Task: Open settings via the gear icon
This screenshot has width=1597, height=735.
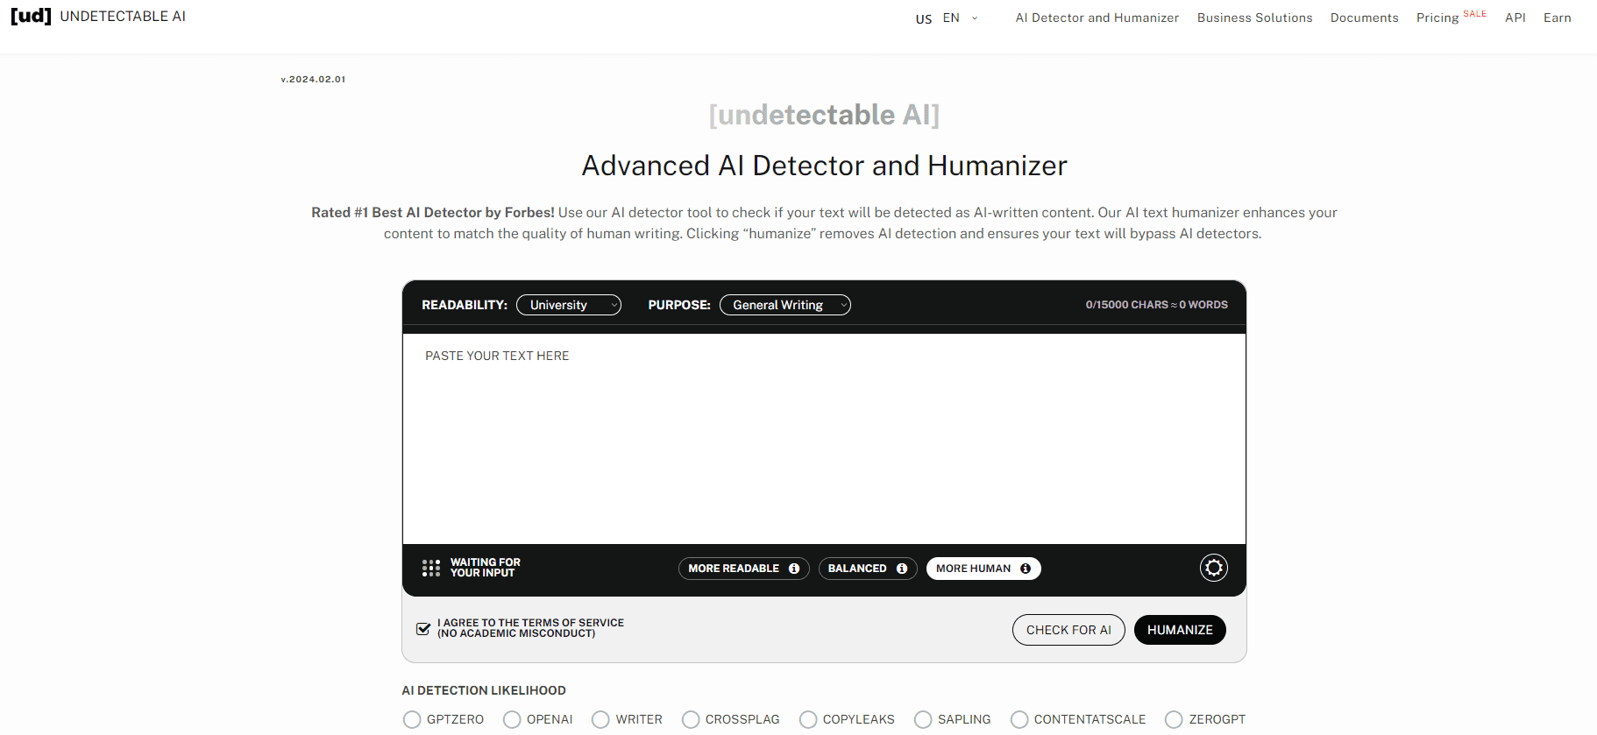Action: tap(1213, 569)
